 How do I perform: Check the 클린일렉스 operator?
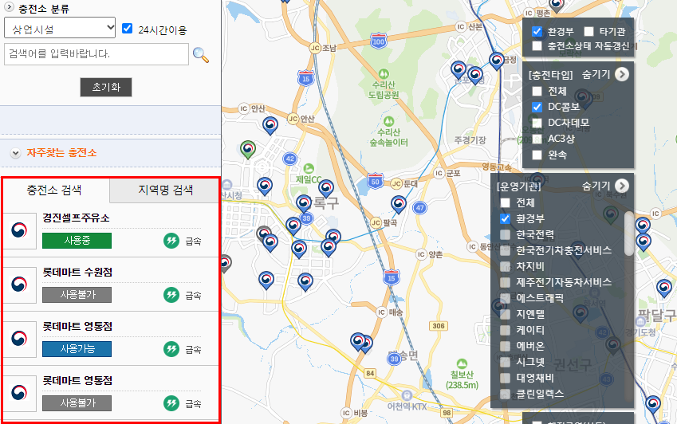coord(505,394)
